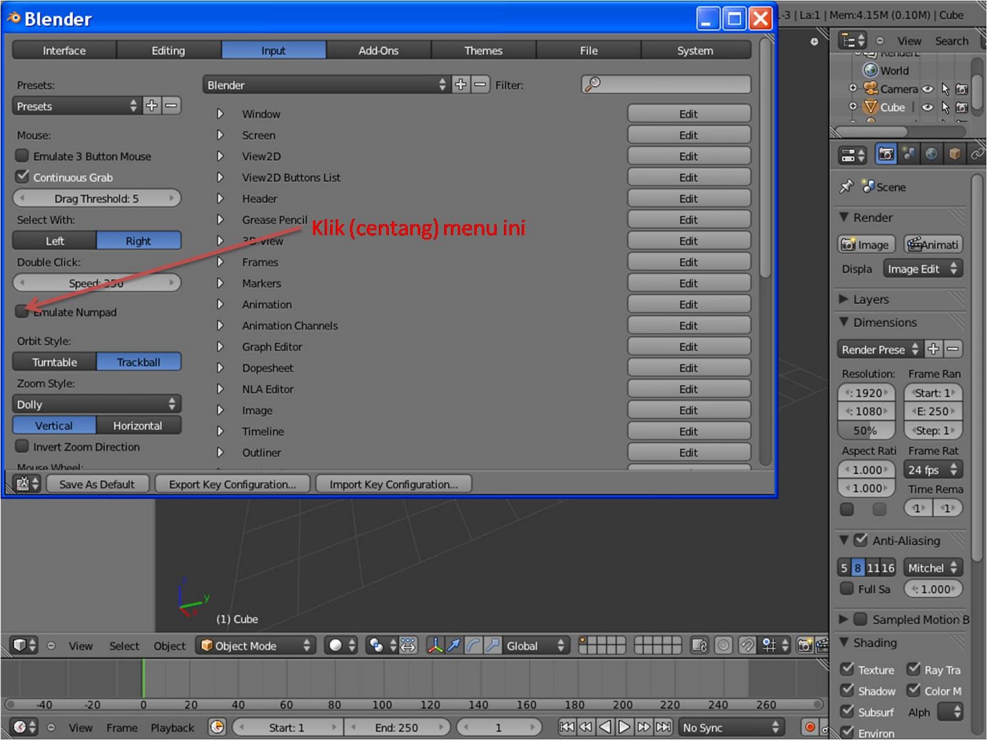Open the User Preferences editor type selector

click(x=27, y=484)
